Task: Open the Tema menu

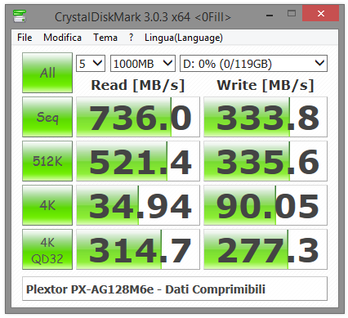Action: click(105, 38)
